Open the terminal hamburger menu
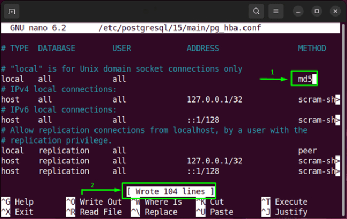Screen dimensions: 347x219 (x=276, y=11)
